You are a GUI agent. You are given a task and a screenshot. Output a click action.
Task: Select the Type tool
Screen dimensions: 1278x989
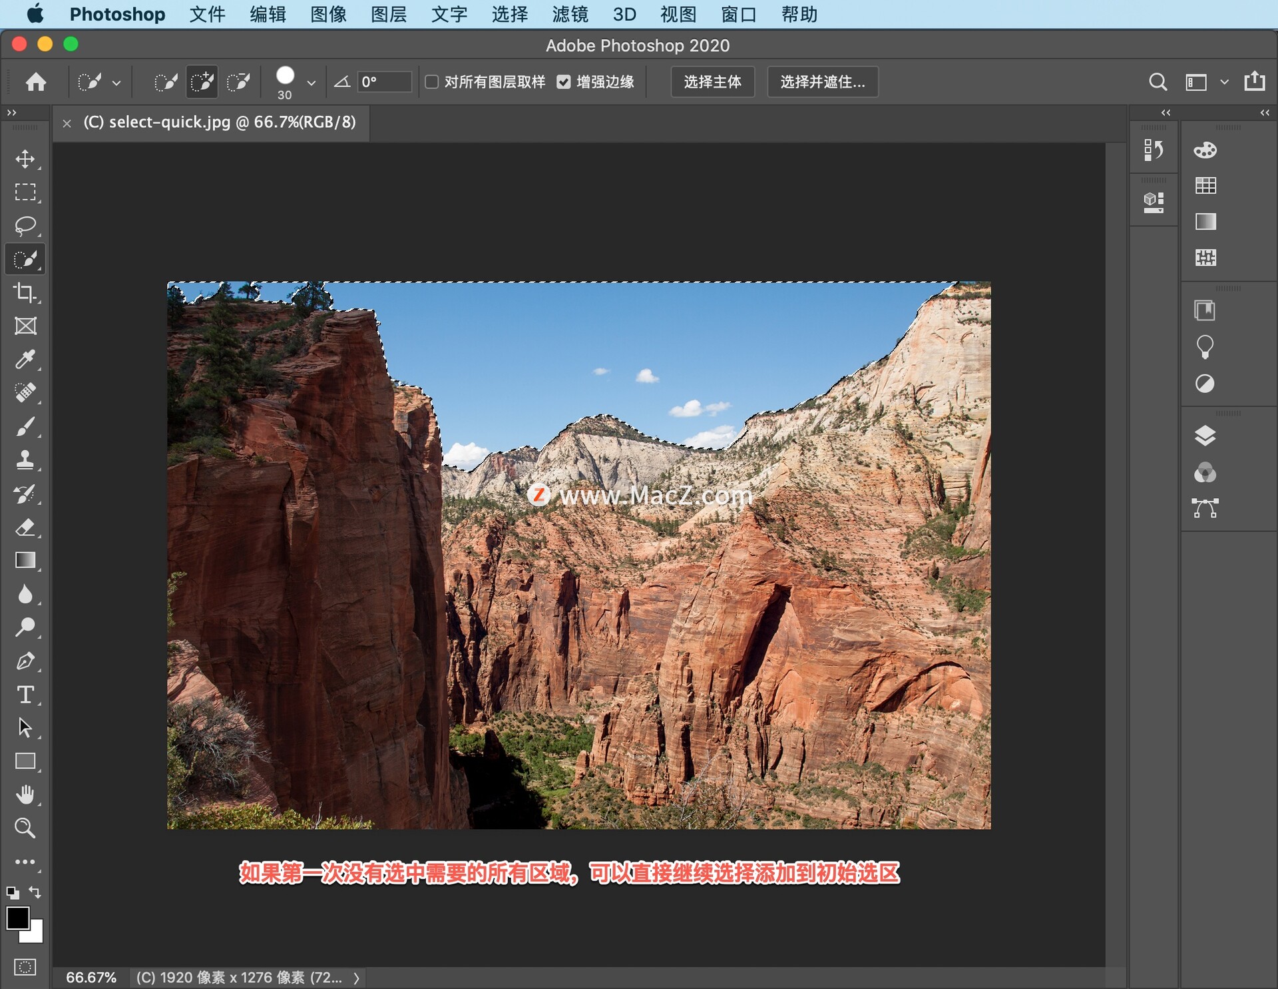click(25, 695)
